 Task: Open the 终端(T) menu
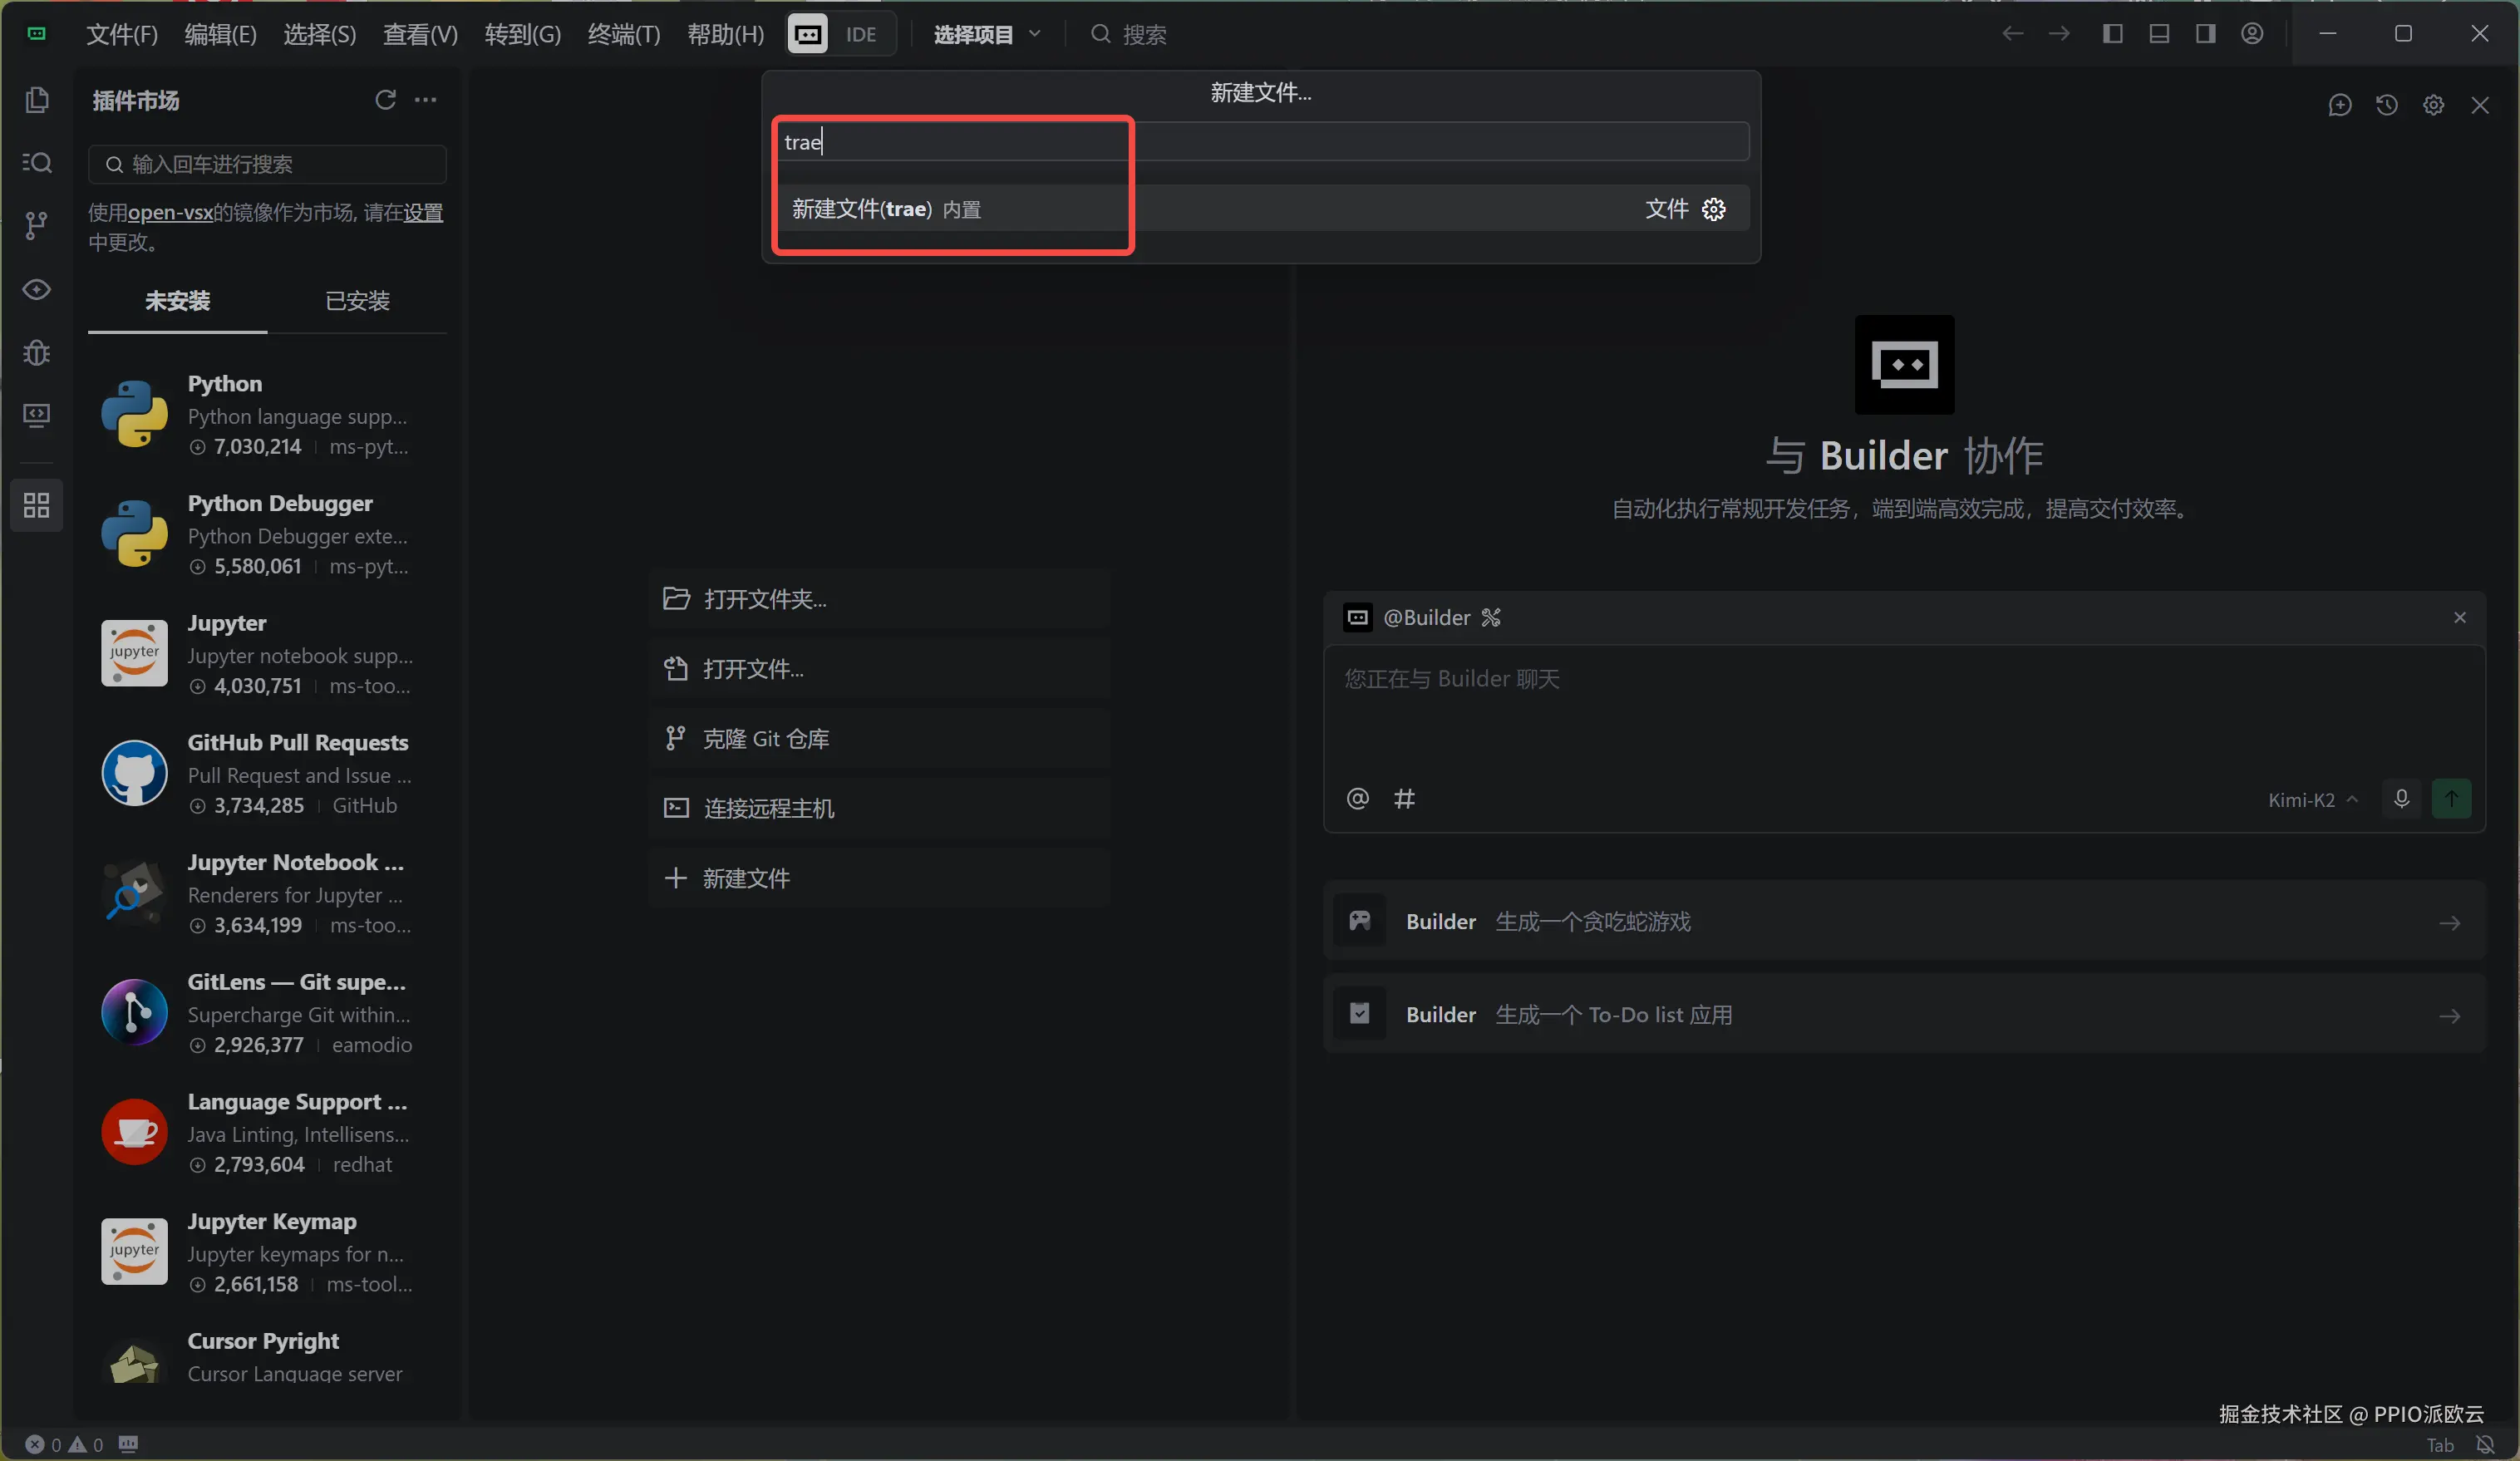pos(623,34)
